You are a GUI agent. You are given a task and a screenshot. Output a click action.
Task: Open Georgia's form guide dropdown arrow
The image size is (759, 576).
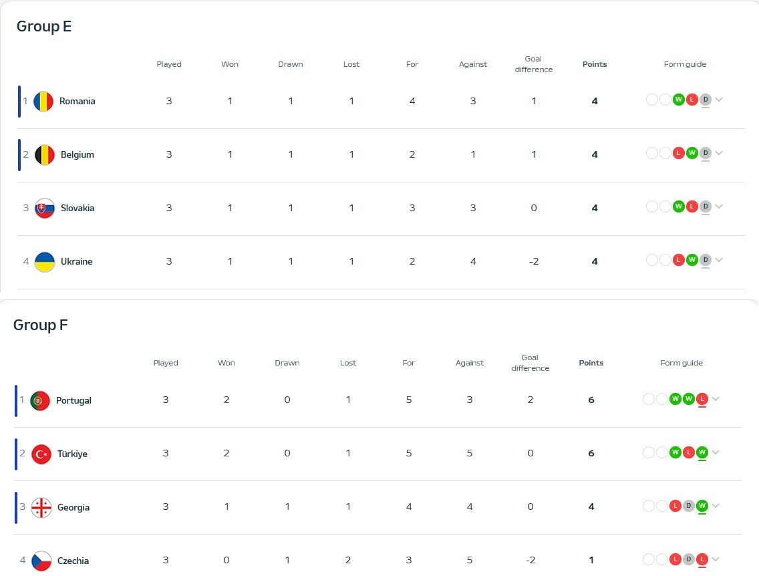[x=716, y=507]
